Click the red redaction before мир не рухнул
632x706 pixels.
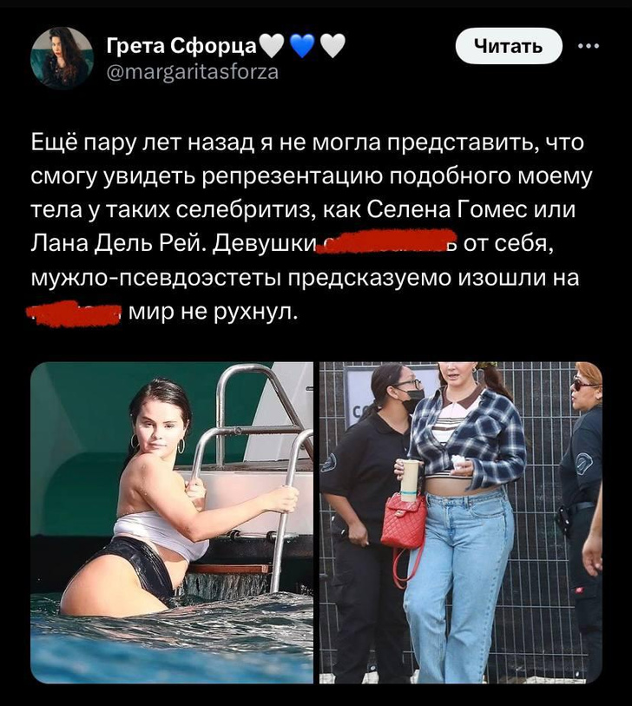point(74,313)
